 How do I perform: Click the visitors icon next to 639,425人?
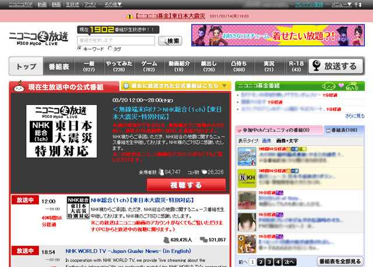(167, 240)
